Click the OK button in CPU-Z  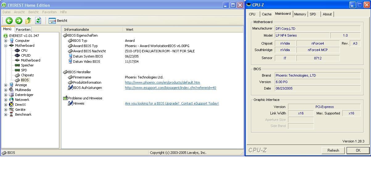coord(358,150)
